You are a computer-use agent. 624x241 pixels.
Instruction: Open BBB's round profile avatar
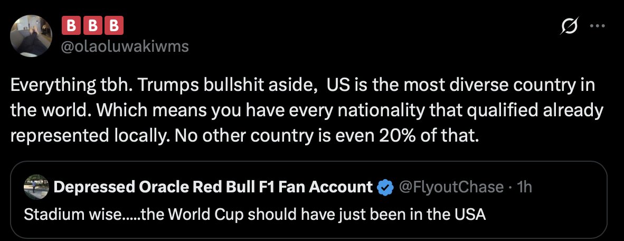tap(31, 36)
